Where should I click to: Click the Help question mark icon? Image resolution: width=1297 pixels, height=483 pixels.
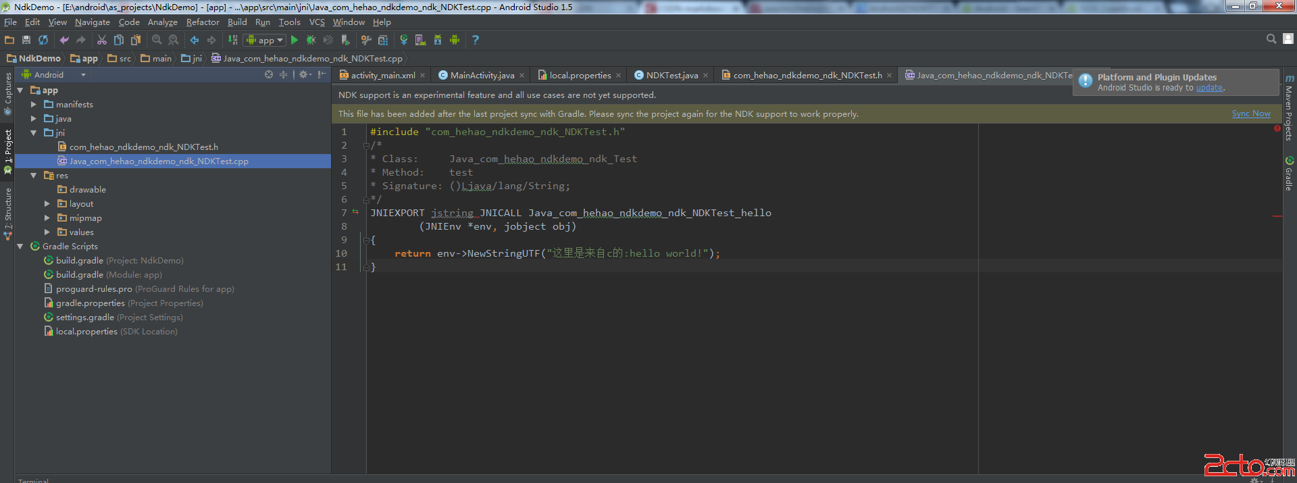[476, 41]
